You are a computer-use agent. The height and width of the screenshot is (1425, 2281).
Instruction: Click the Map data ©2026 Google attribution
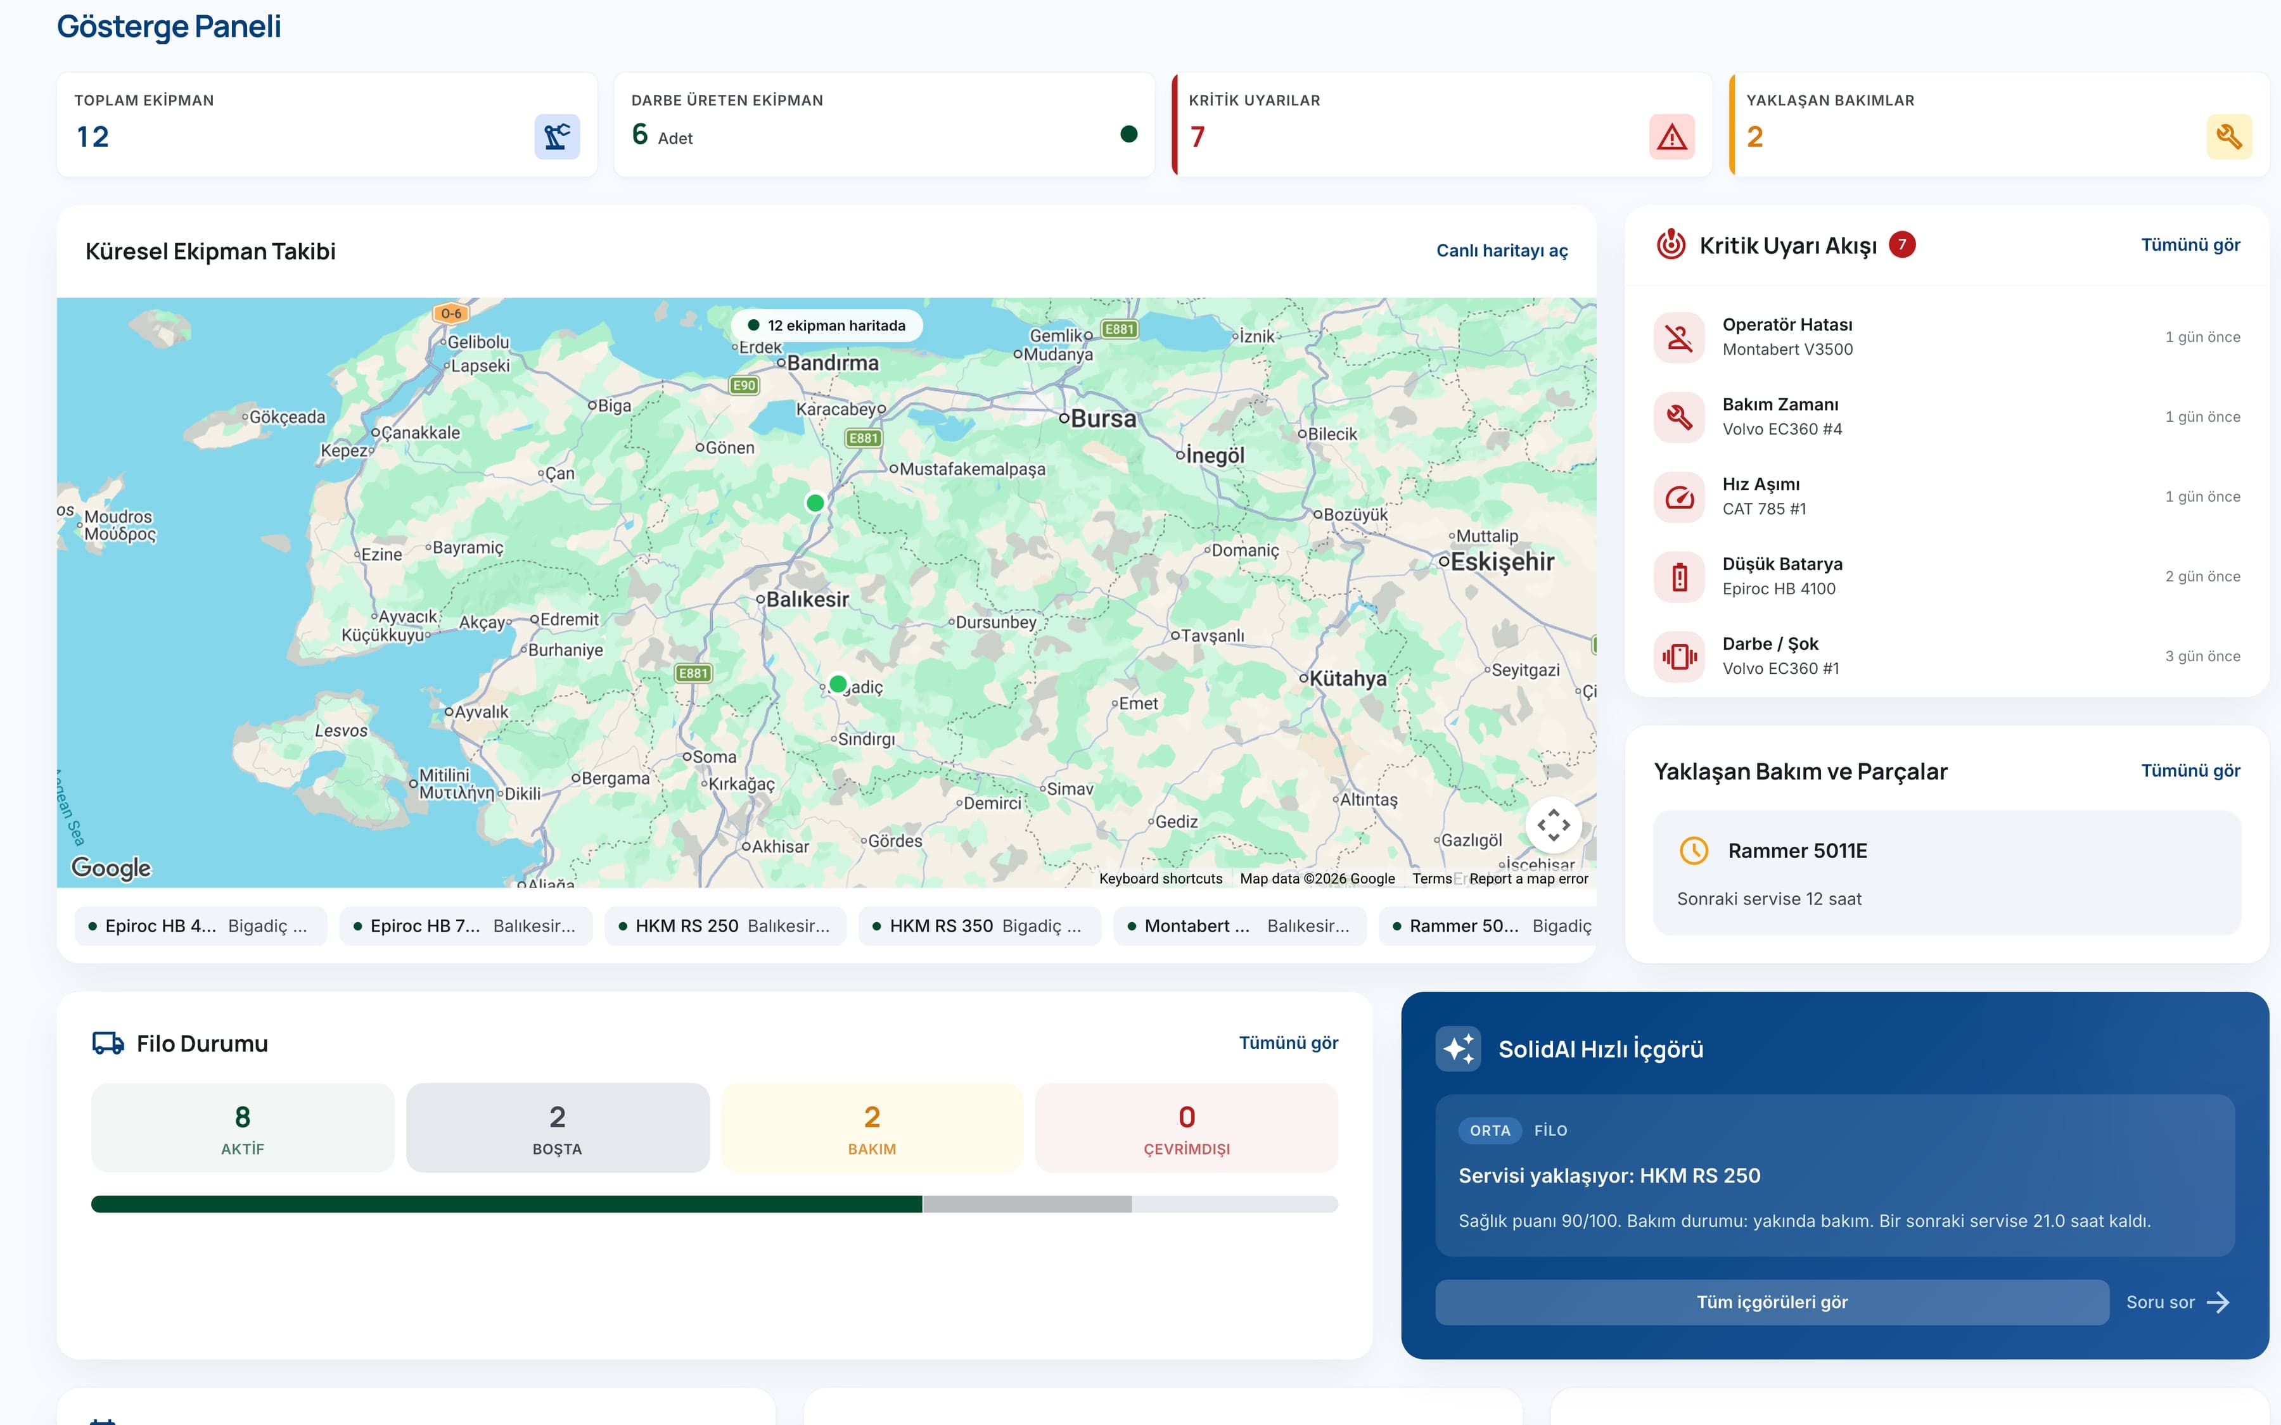pos(1317,879)
